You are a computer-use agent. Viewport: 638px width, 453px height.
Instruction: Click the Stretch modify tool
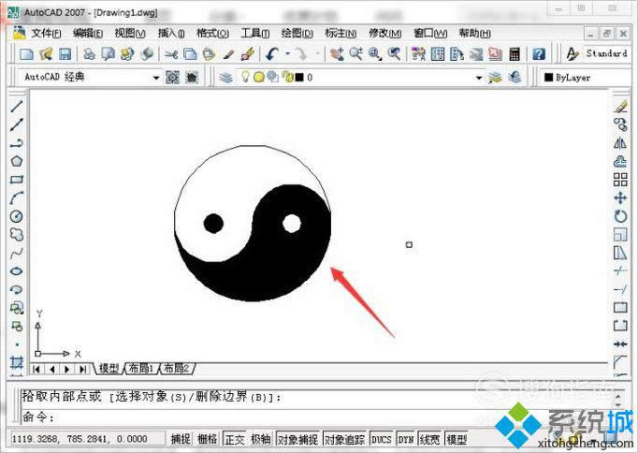(x=620, y=253)
